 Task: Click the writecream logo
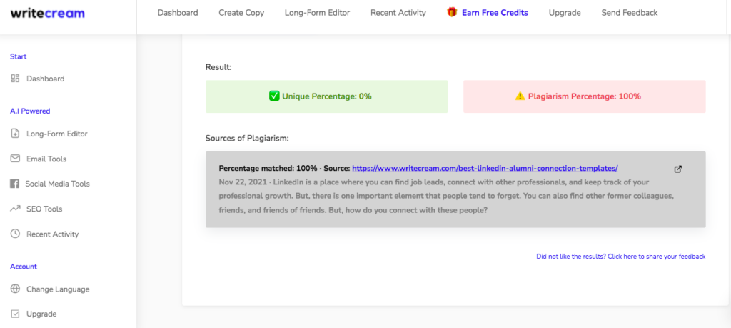pos(48,13)
